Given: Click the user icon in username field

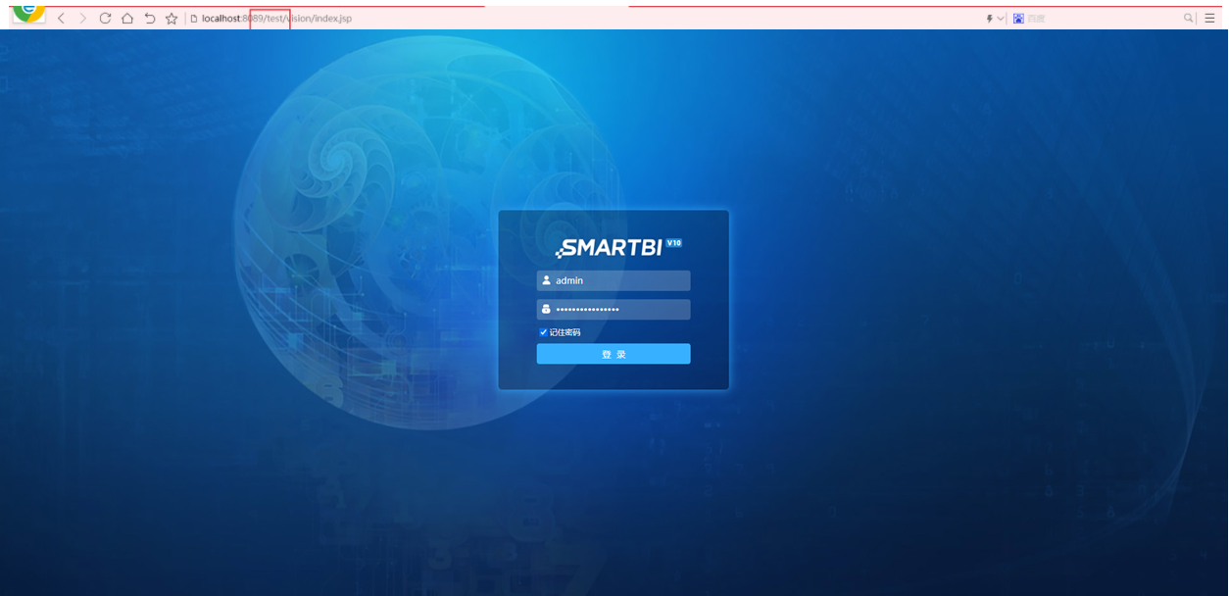Looking at the screenshot, I should click(x=546, y=280).
